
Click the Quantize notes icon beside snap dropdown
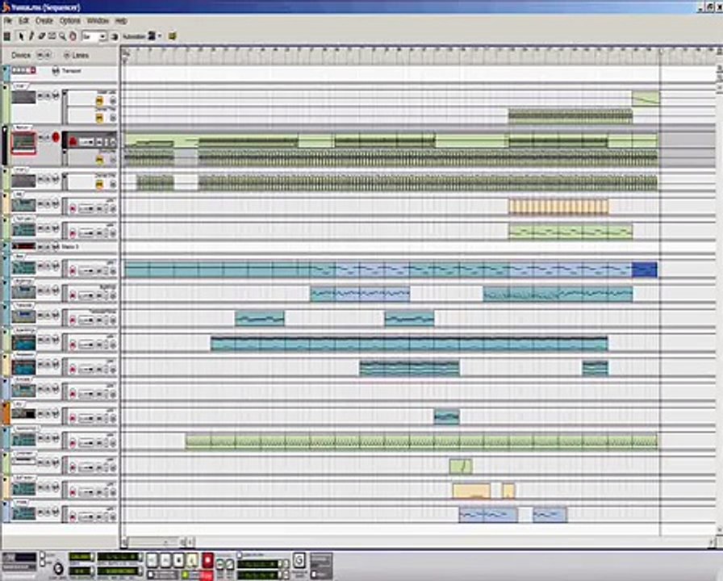[115, 36]
